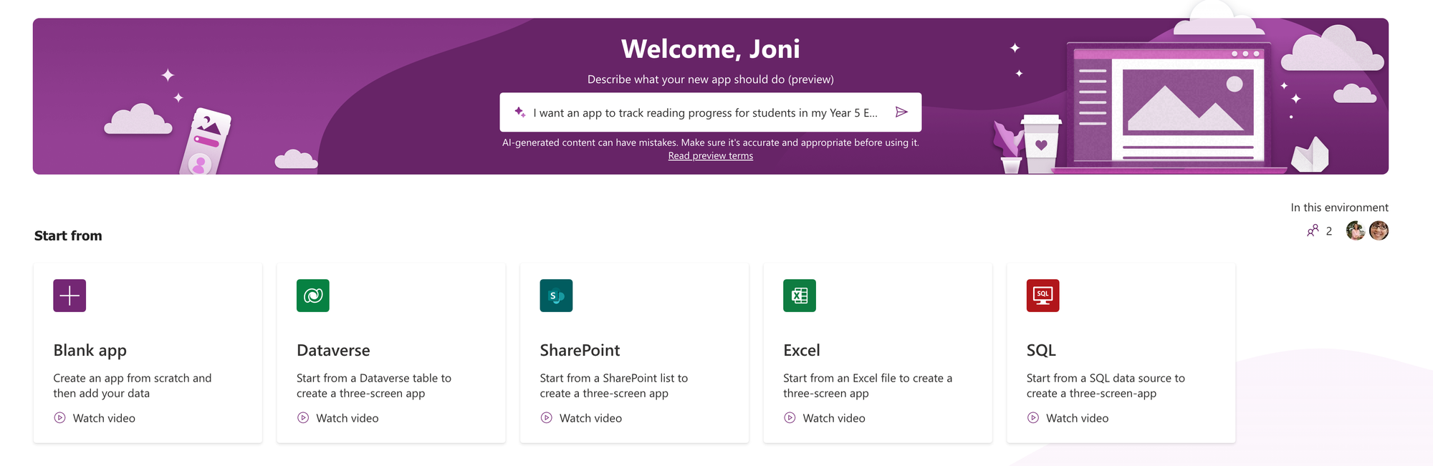Select the Dataverse card title
1433x466 pixels.
point(333,351)
